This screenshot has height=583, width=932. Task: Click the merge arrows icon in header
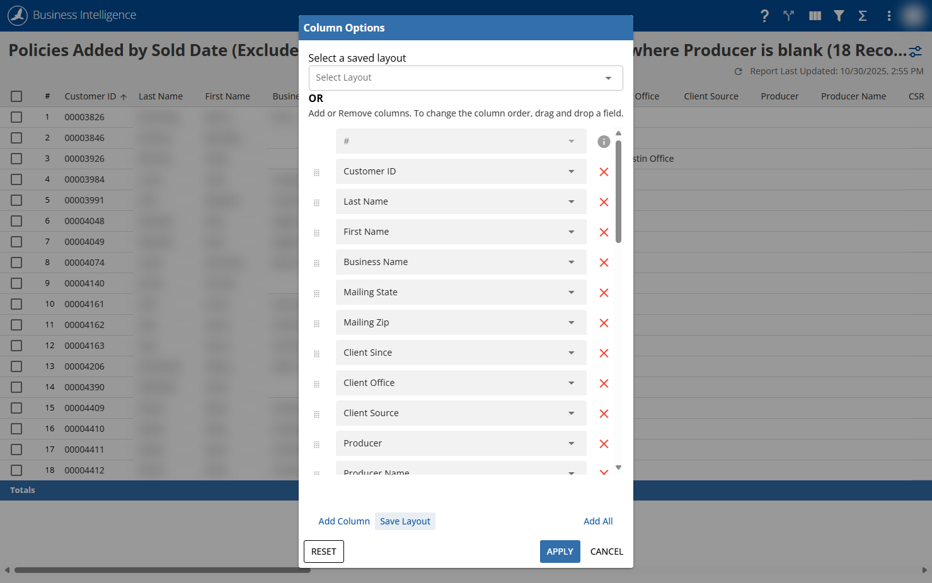pos(788,16)
